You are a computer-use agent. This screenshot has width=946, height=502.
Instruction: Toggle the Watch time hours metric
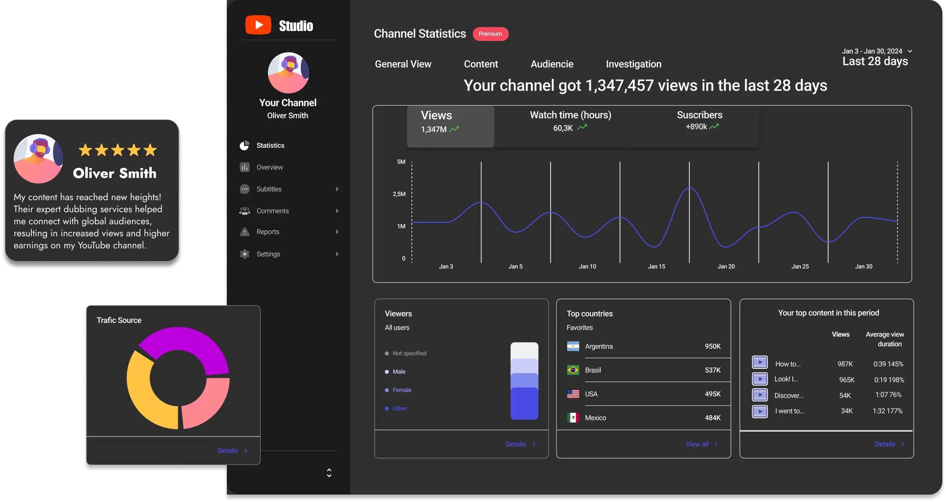pos(570,122)
